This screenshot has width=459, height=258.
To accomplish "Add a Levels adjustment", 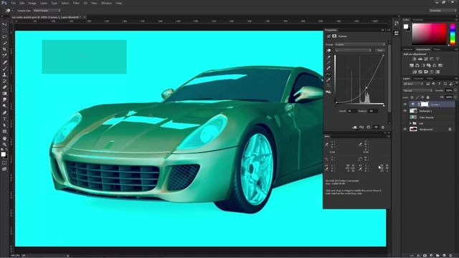I will [420, 59].
